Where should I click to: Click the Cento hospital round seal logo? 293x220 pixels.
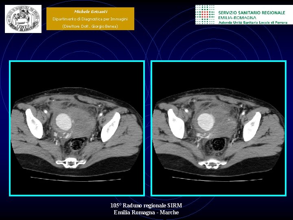coord(23,19)
